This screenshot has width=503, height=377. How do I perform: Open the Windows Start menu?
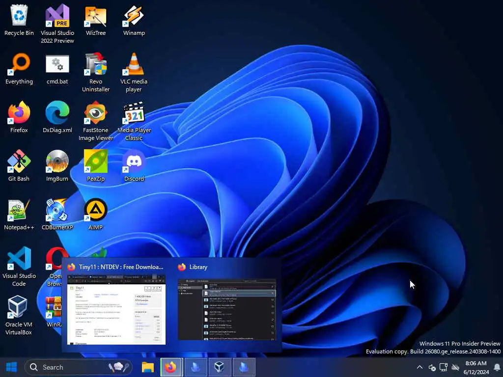coord(12,367)
